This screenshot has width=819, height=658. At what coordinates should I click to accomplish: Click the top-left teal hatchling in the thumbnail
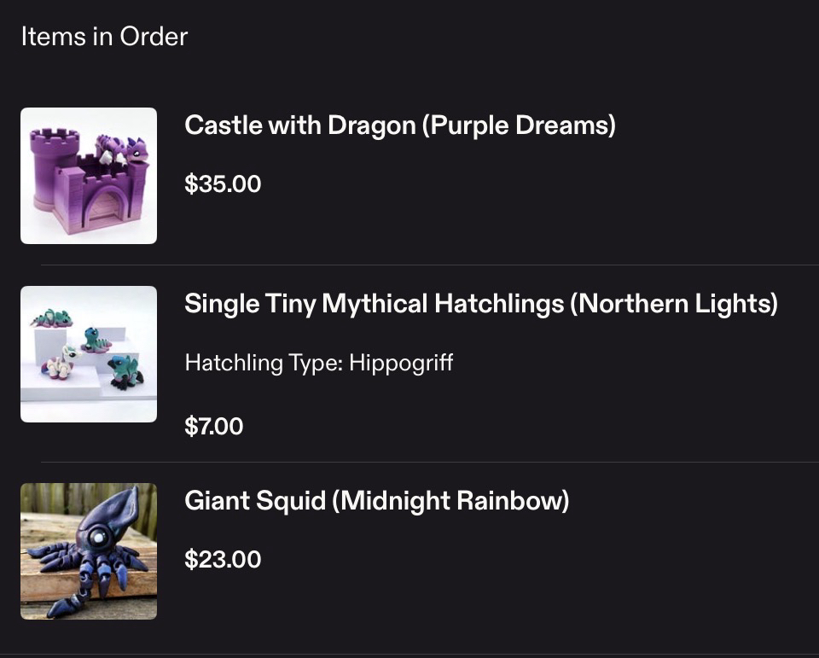click(53, 318)
